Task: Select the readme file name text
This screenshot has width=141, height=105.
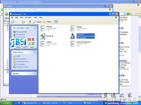Action: [x=49, y=42]
